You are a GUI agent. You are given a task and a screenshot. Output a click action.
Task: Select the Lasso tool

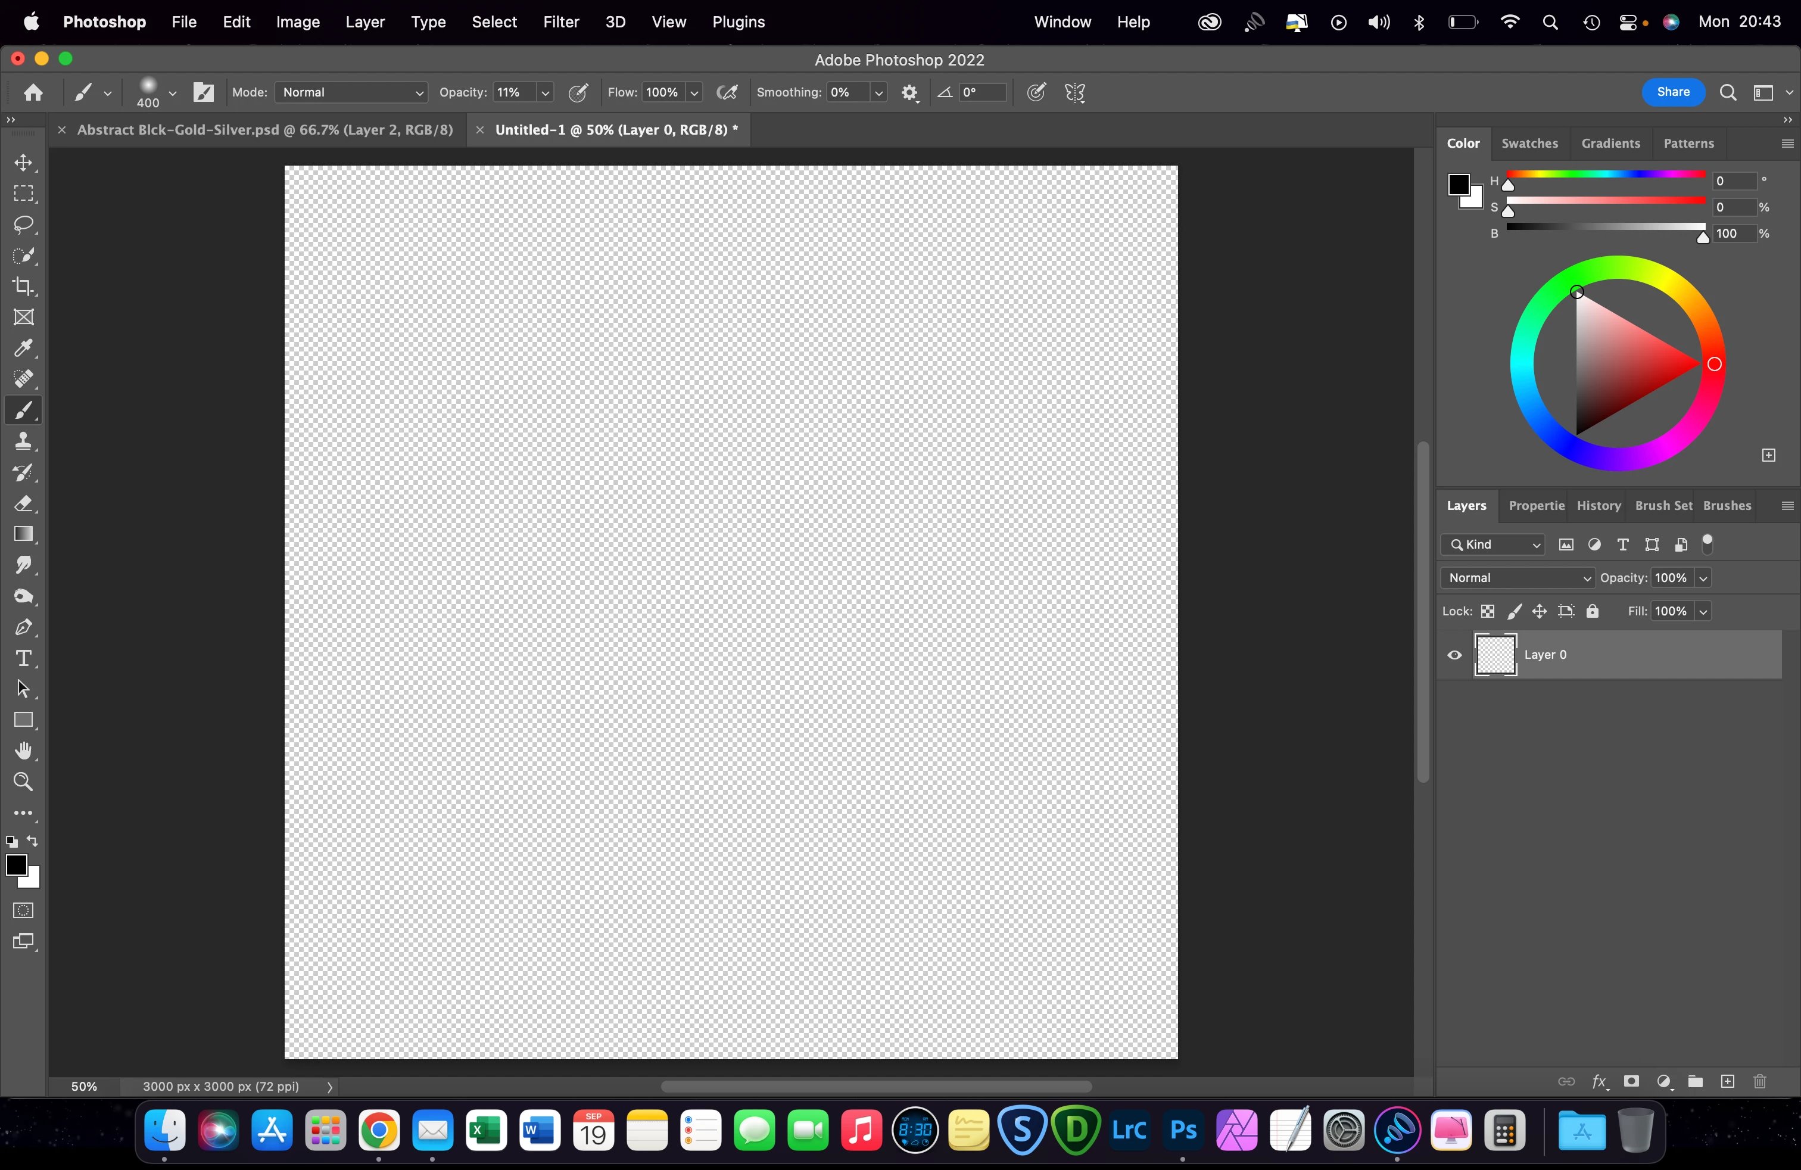(x=23, y=225)
